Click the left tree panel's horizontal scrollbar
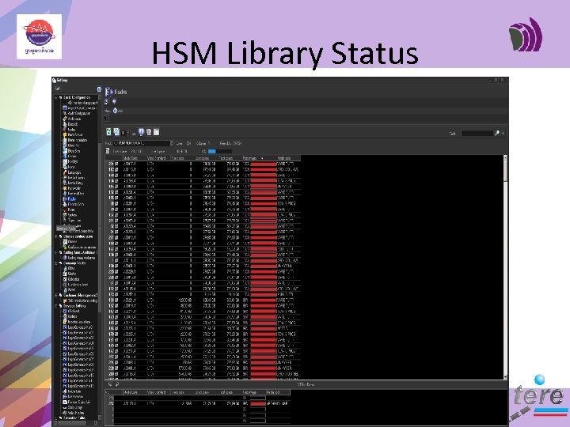 [76, 423]
